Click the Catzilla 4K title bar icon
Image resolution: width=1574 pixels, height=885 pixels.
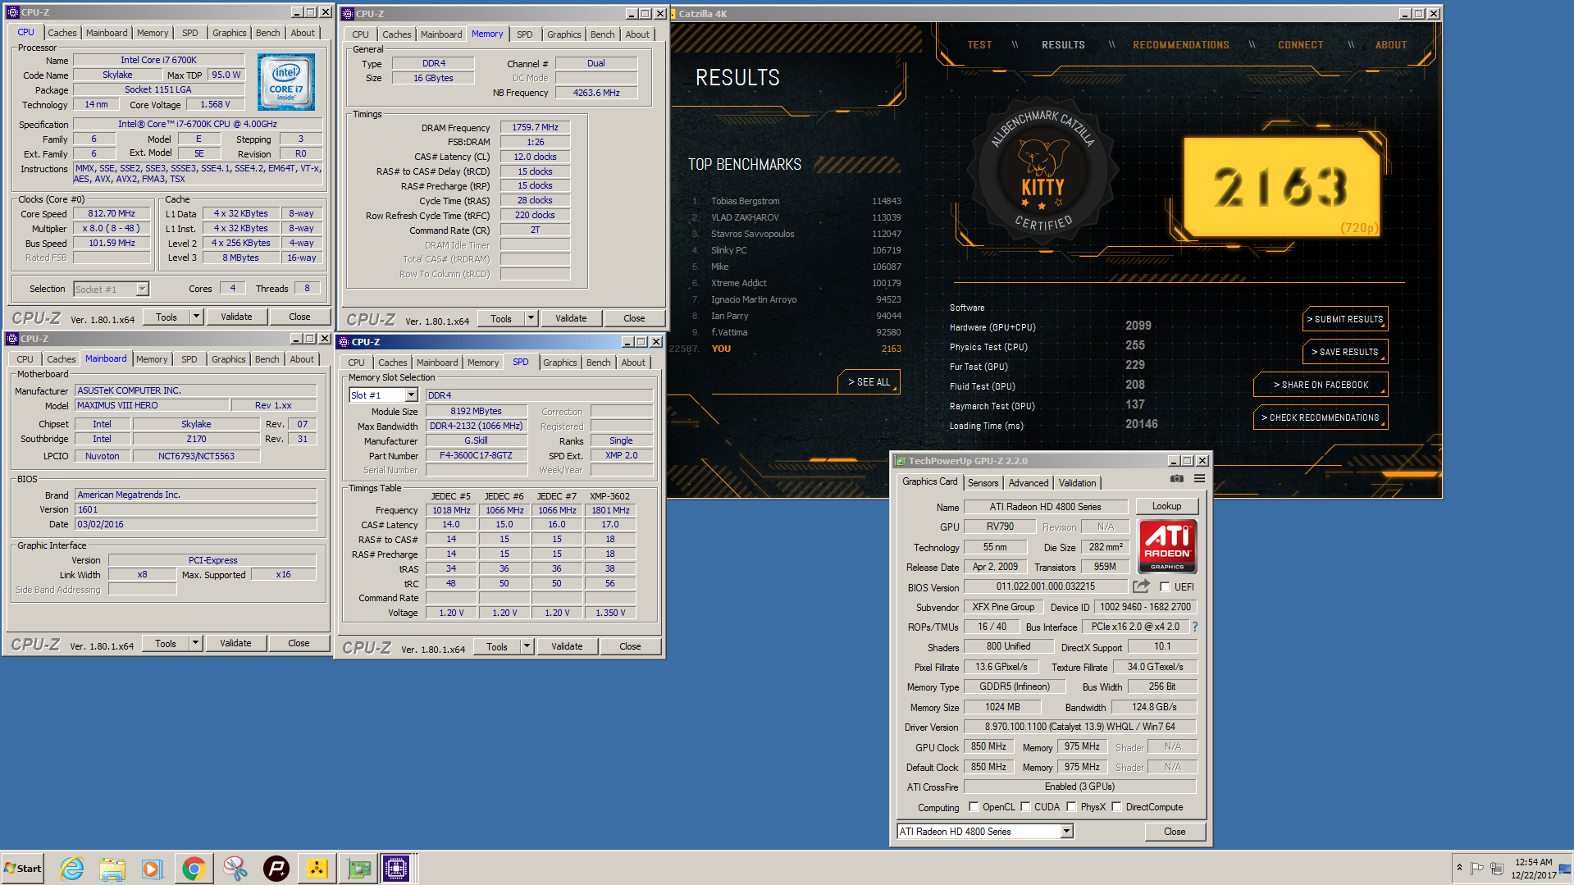[x=673, y=14]
